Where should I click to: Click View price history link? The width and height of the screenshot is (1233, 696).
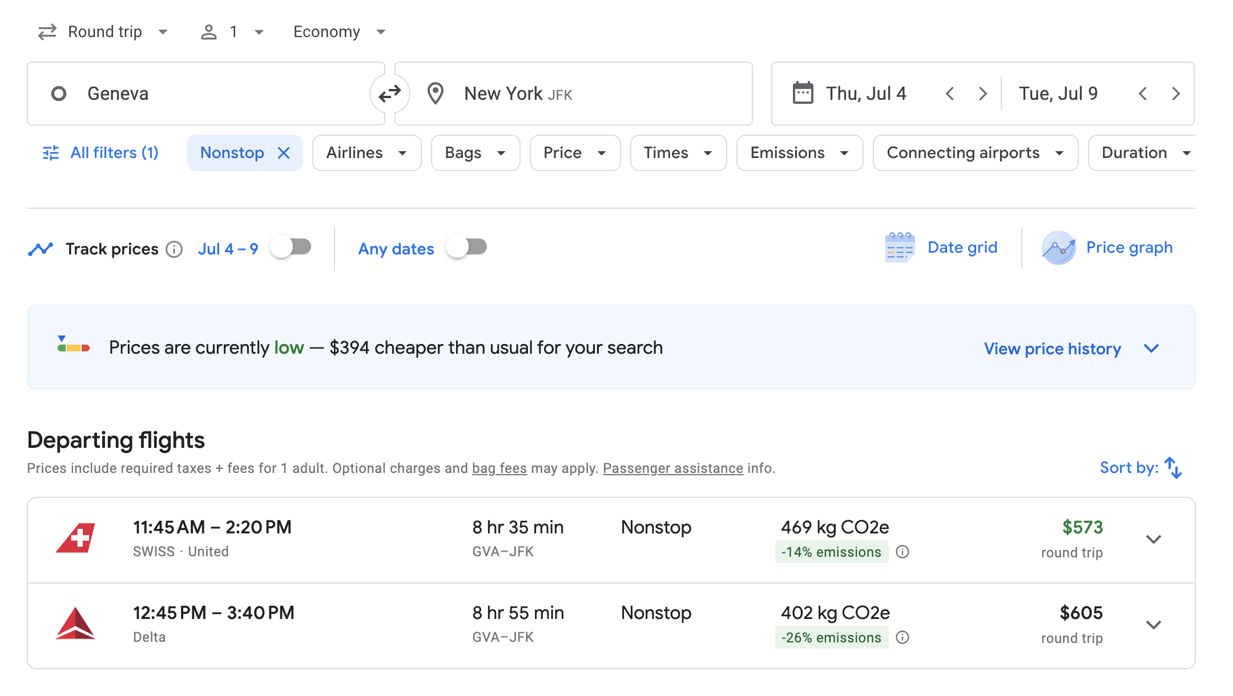click(x=1052, y=349)
